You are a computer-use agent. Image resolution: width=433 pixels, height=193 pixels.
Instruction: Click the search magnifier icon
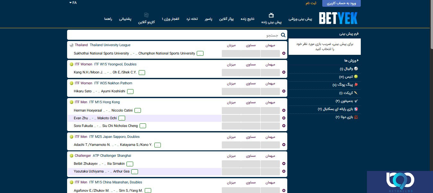pos(283,35)
